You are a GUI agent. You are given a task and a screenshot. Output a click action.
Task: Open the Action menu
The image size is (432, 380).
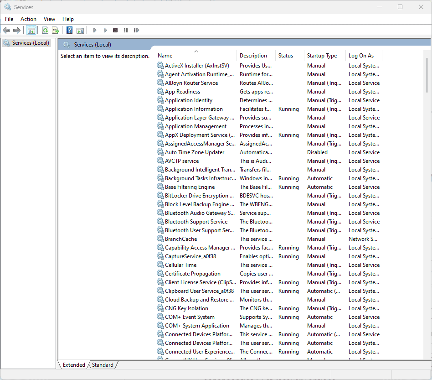click(x=28, y=19)
